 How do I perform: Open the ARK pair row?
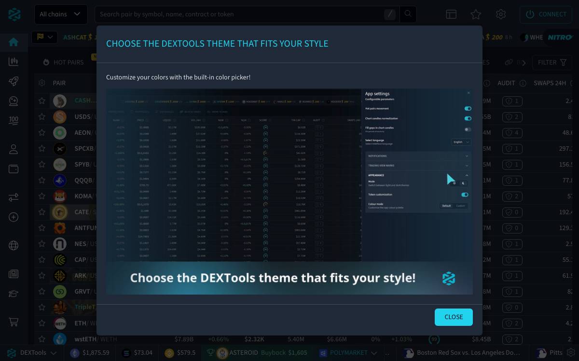pyautogui.click(x=304, y=275)
